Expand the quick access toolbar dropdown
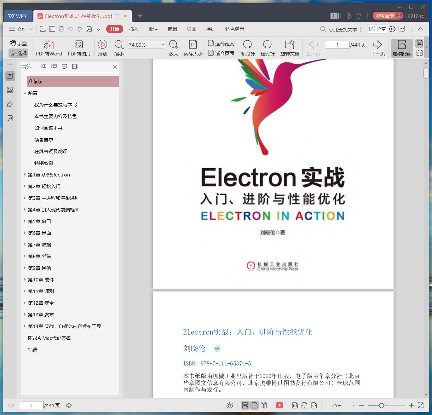432x415 pixels. pyautogui.click(x=98, y=29)
